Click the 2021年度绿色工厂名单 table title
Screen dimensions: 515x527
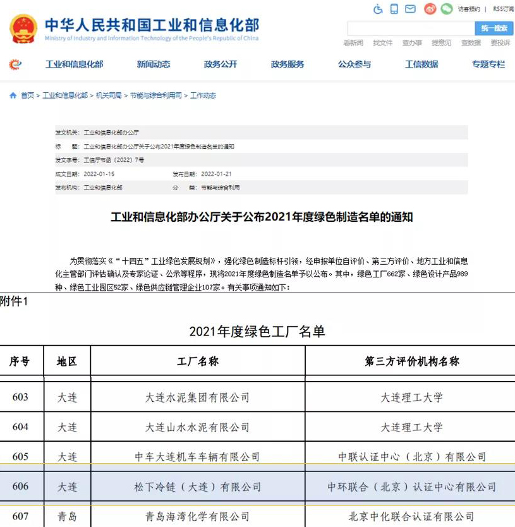pos(257,332)
